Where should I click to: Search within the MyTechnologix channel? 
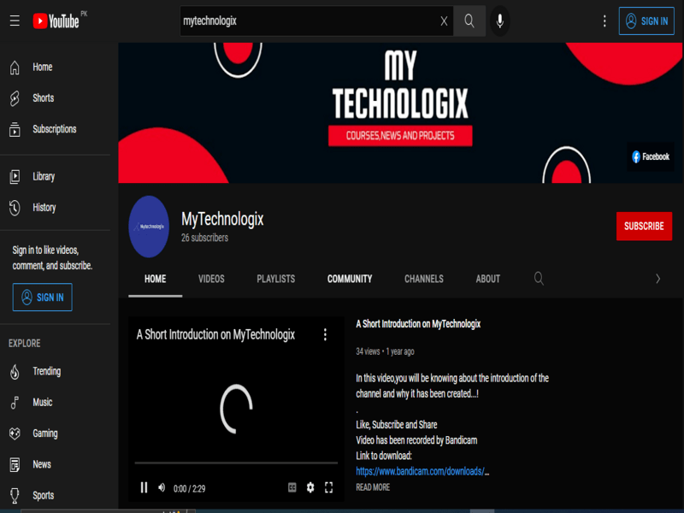pyautogui.click(x=539, y=279)
